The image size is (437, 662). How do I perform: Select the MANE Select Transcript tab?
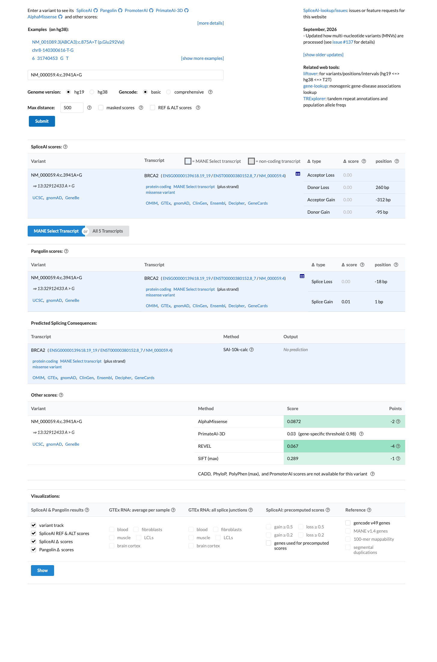[x=56, y=231]
